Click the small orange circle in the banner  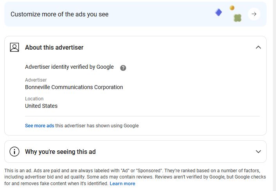pyautogui.click(x=232, y=8)
